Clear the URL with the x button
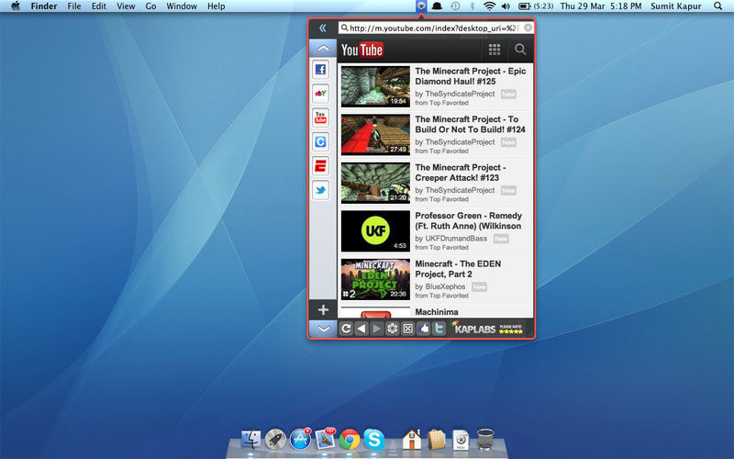This screenshot has height=459, width=734. click(528, 28)
